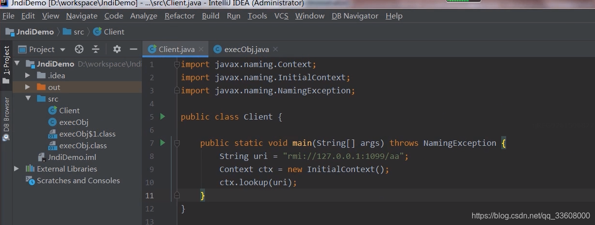Open the VCS menu
The height and width of the screenshot is (225, 595).
(x=281, y=16)
